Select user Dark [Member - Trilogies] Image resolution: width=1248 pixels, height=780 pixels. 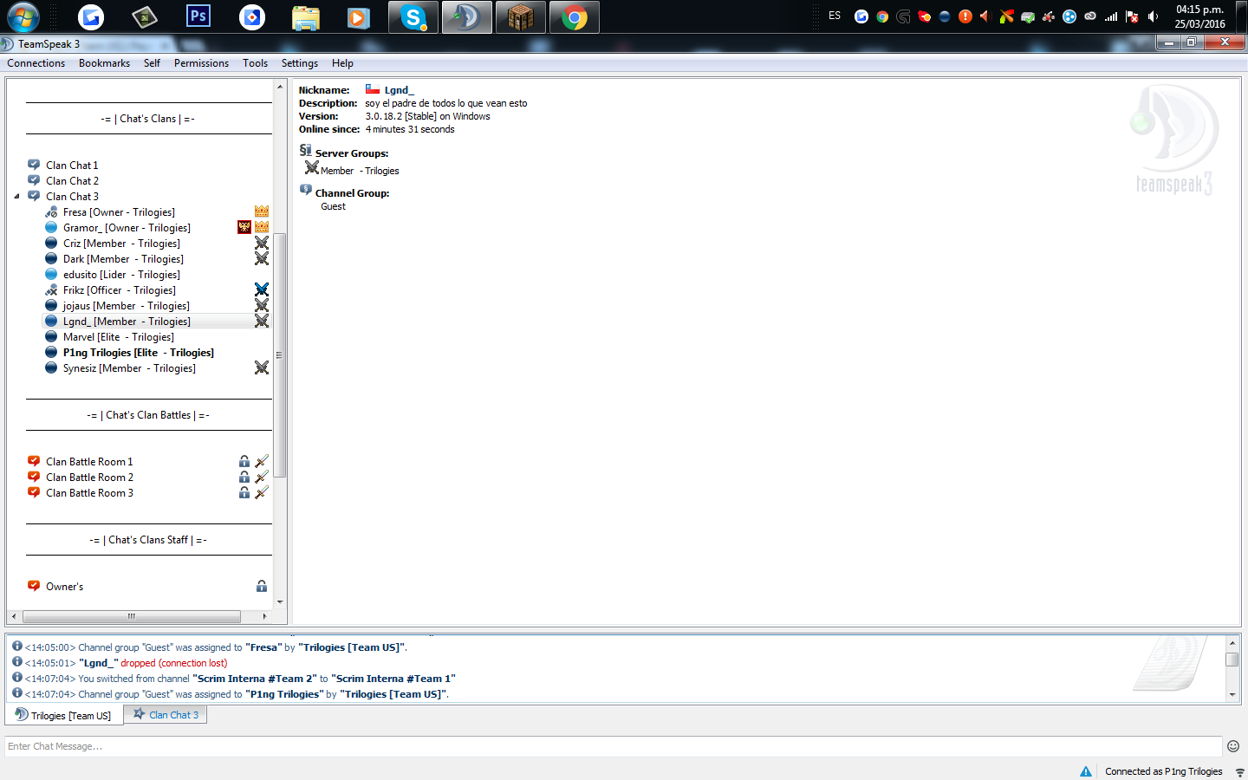click(x=123, y=259)
